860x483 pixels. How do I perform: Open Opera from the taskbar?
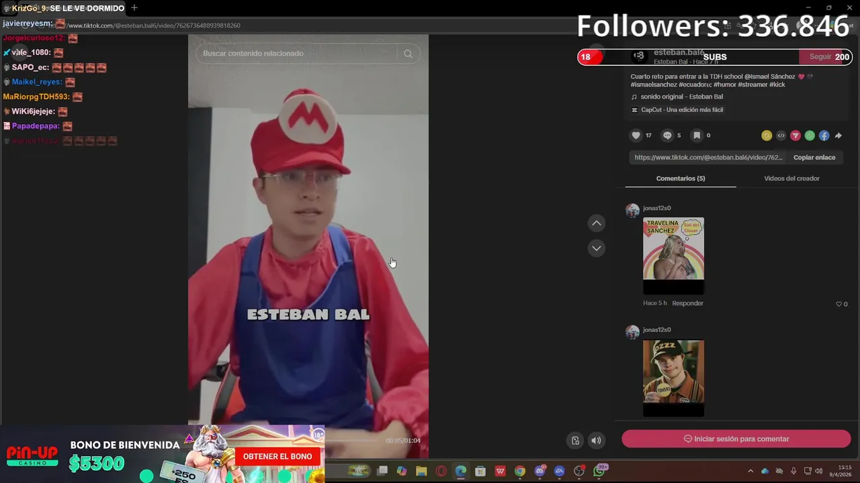[441, 471]
